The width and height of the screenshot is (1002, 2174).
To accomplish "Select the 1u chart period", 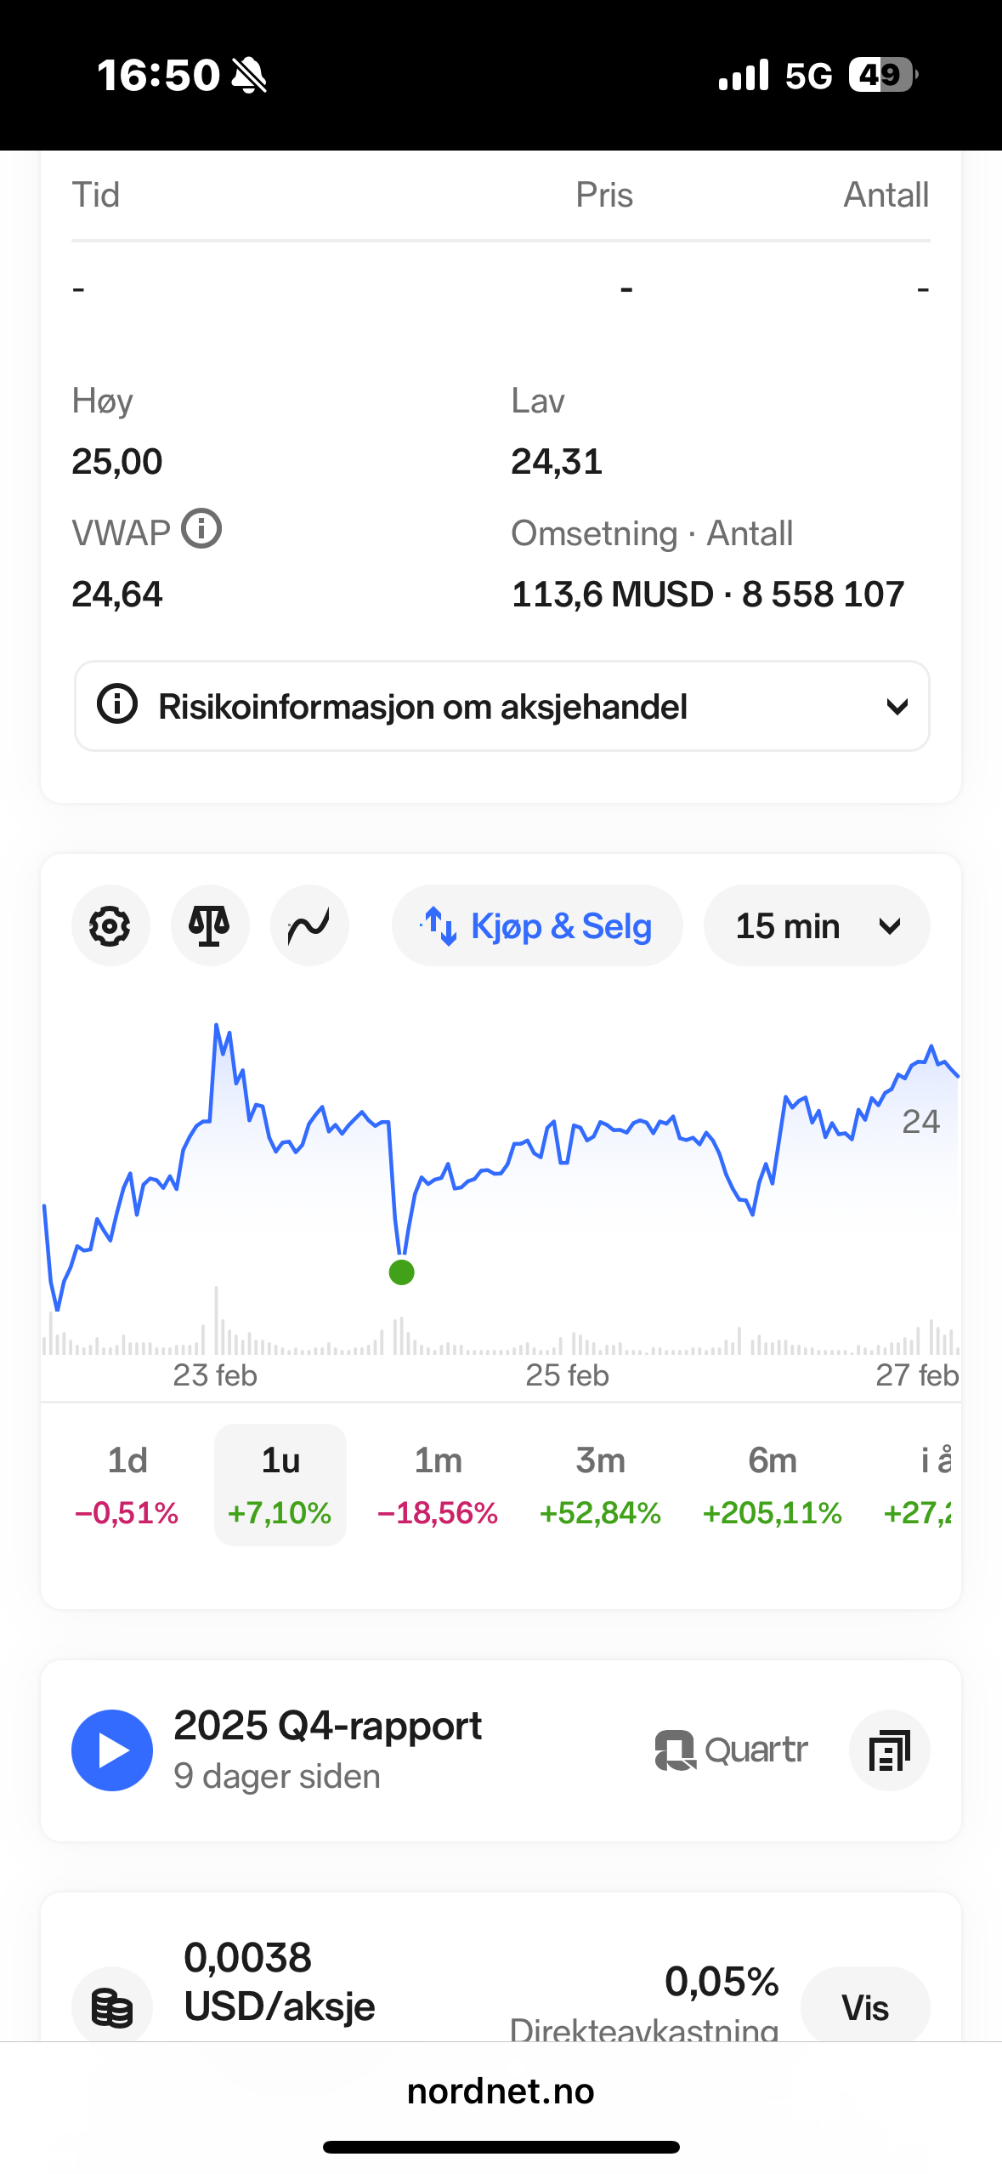I will (x=280, y=1484).
